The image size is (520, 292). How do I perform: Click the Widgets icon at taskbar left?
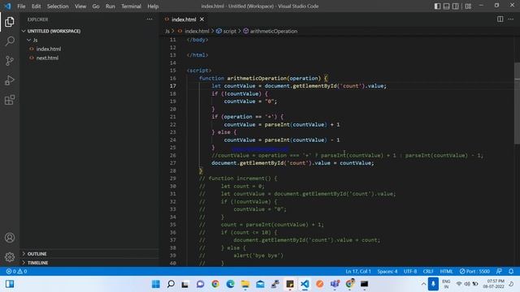tap(10, 284)
